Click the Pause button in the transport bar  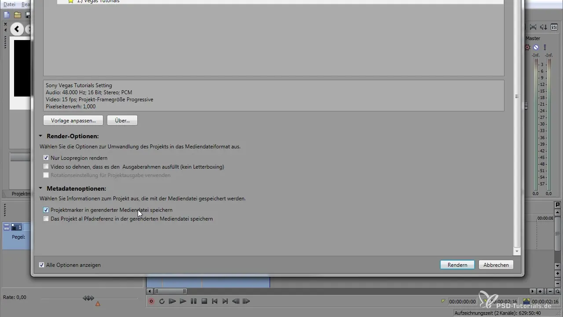(x=194, y=301)
